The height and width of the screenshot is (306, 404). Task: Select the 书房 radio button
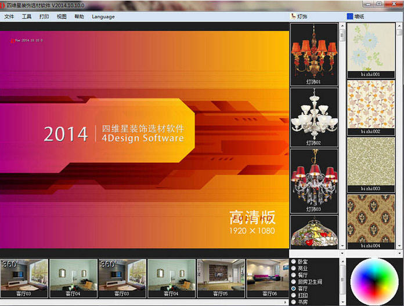pyautogui.click(x=294, y=301)
